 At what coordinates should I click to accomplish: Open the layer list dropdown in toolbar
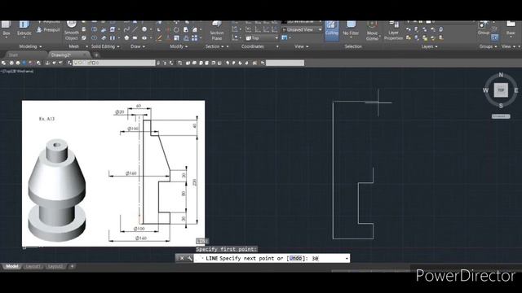[x=114, y=63]
